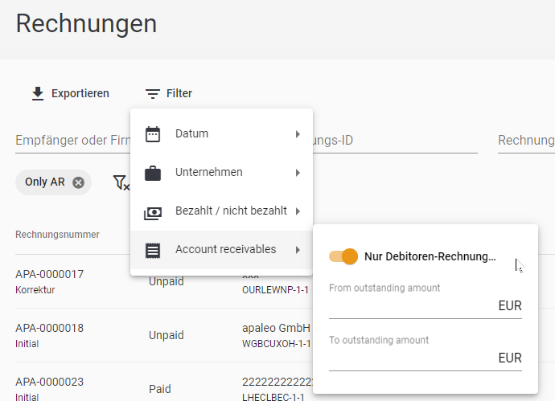Click Korrektur under APA-0000017
Image resolution: width=555 pixels, height=401 pixels.
click(x=35, y=290)
